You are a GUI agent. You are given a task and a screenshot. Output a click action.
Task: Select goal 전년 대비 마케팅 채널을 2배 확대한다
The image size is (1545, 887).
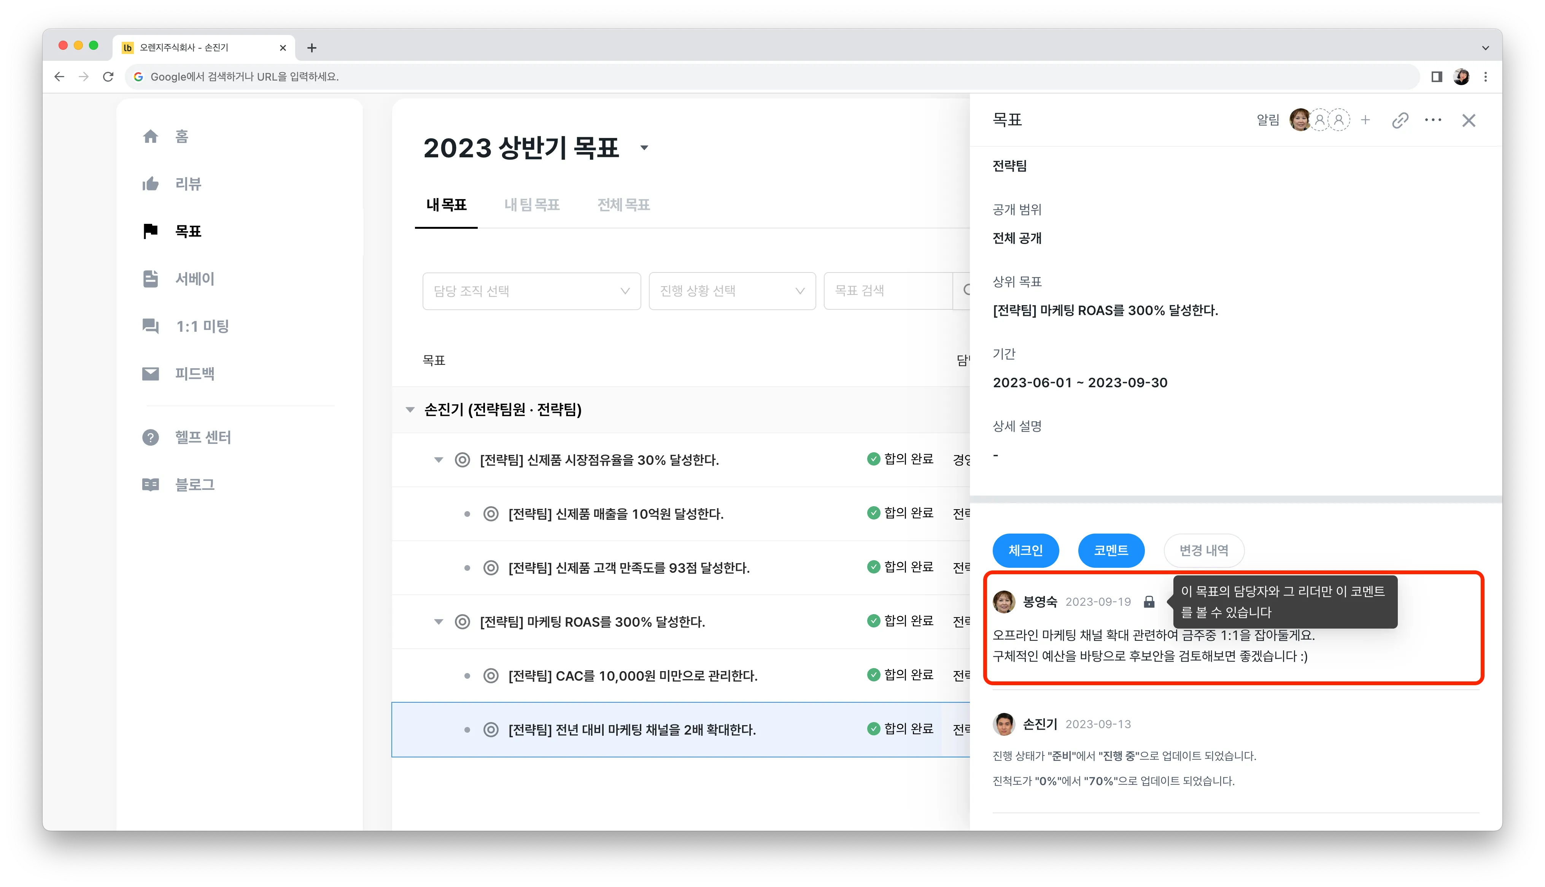632,730
